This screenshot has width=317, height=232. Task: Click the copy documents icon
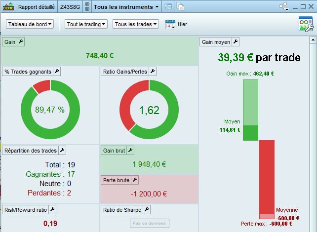[180, 6]
